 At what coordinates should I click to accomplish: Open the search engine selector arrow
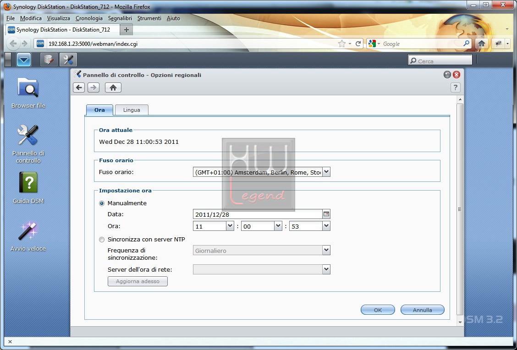(x=379, y=44)
